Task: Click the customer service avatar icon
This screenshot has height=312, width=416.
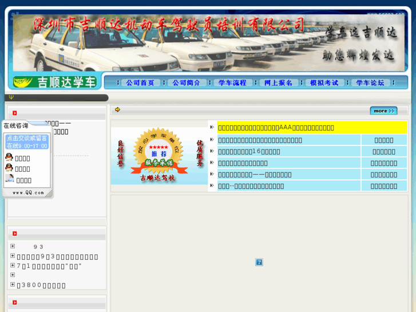Action: pyautogui.click(x=10, y=179)
